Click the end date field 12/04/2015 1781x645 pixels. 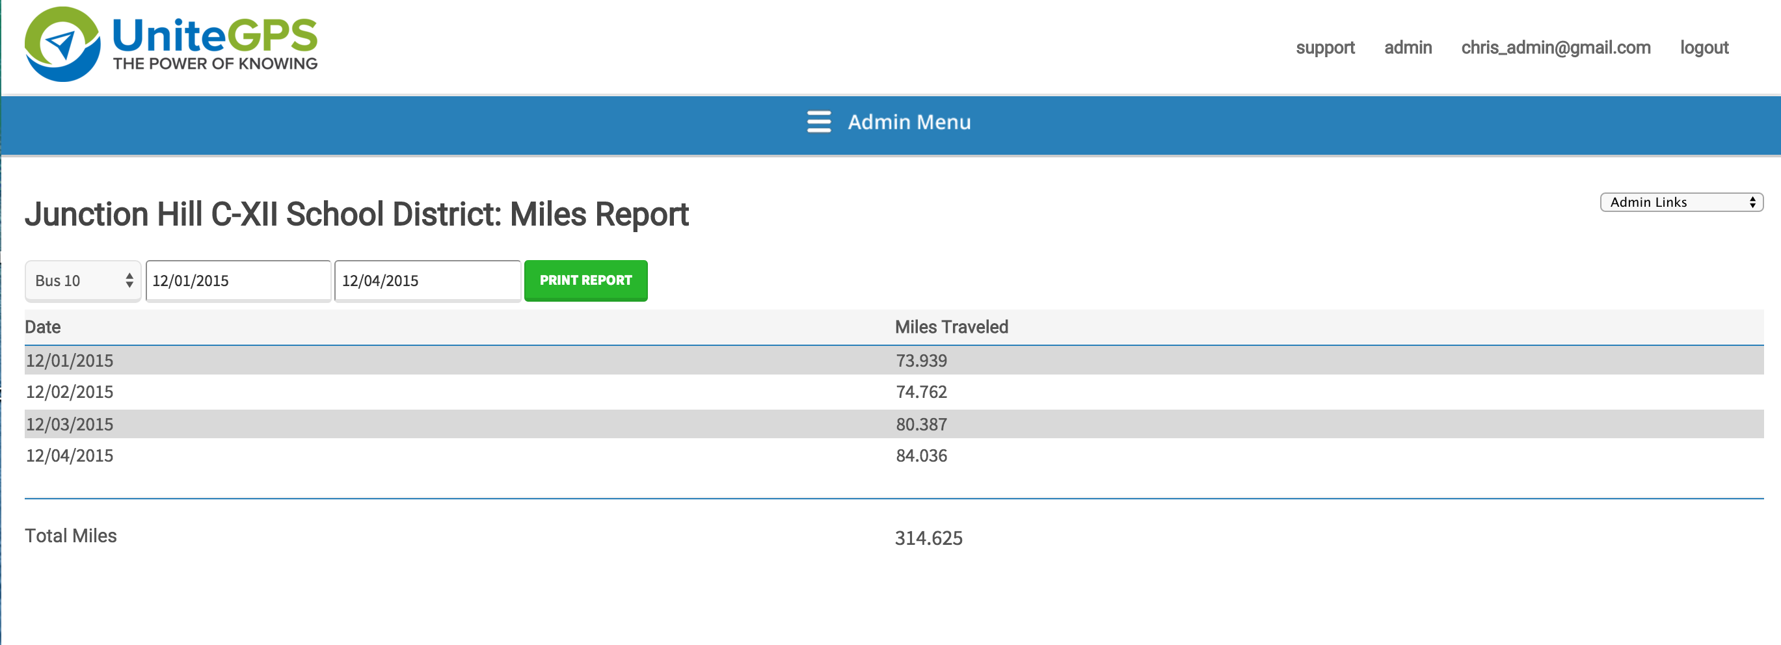(x=427, y=281)
